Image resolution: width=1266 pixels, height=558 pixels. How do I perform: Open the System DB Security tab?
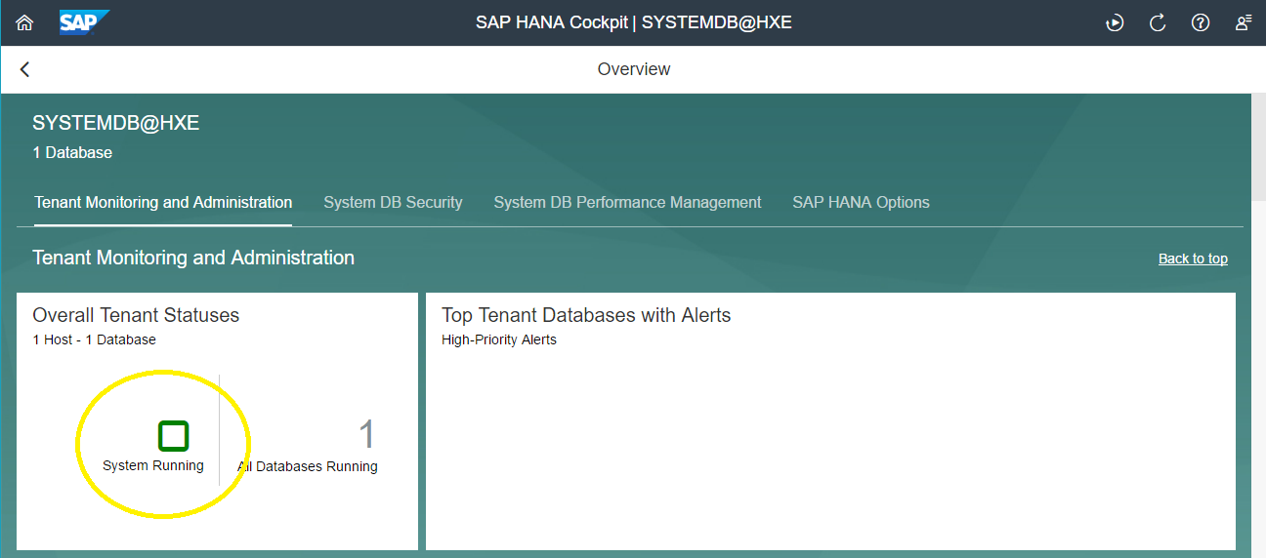(x=393, y=203)
